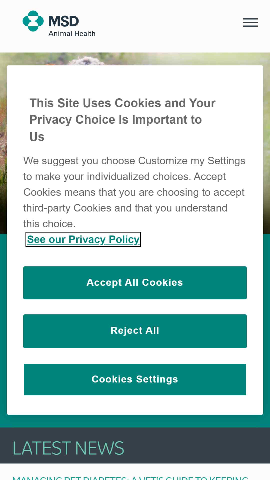Click the teal MSD logo emblem
Image resolution: width=270 pixels, height=480 pixels.
[33, 21]
